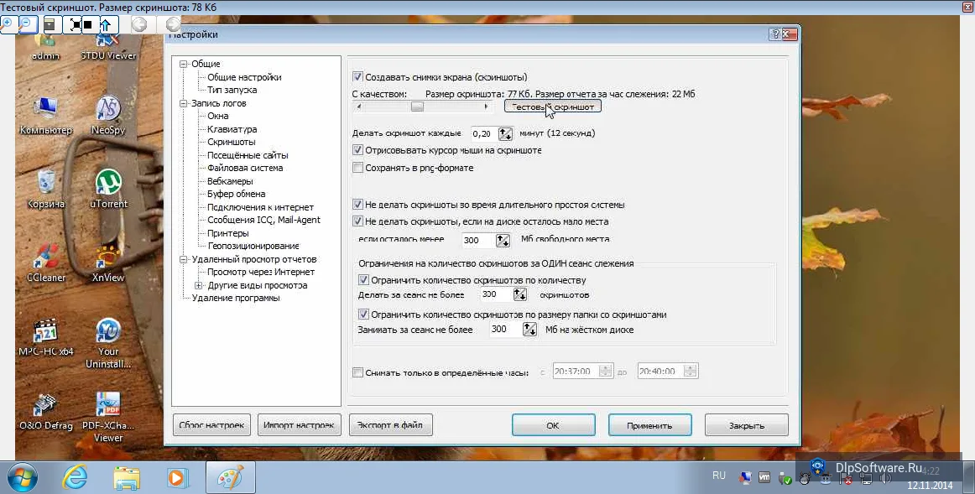Click the volume speaker tray icon
This screenshot has height=494, width=975.
pyautogui.click(x=885, y=478)
